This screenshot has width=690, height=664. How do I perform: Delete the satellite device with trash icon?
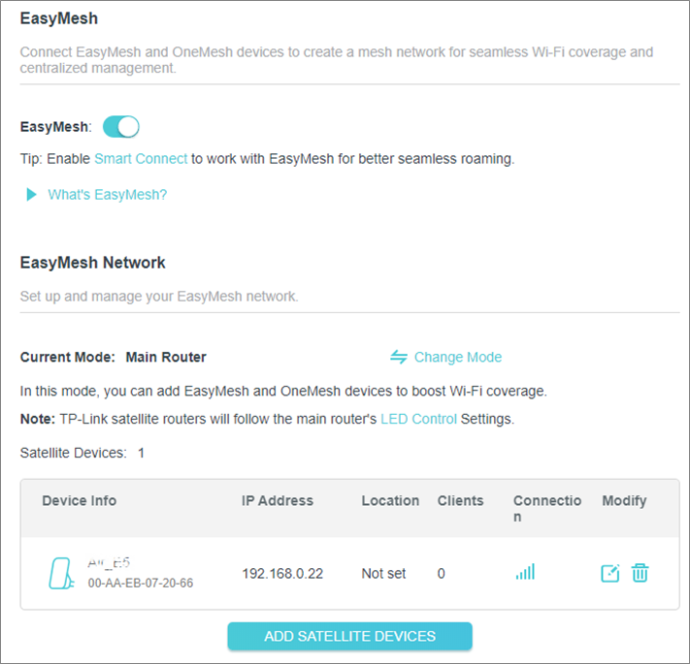tap(640, 573)
